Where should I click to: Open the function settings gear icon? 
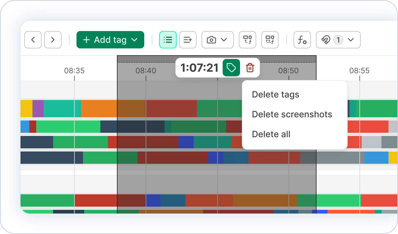pos(302,40)
